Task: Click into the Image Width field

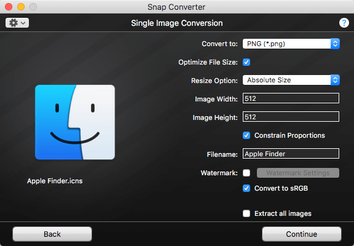Action: 291,98
